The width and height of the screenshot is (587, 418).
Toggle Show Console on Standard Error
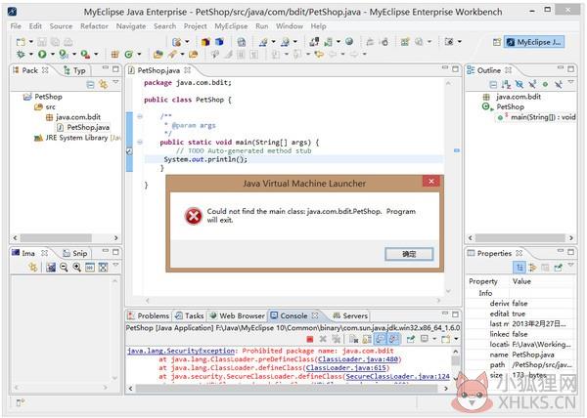point(393,339)
